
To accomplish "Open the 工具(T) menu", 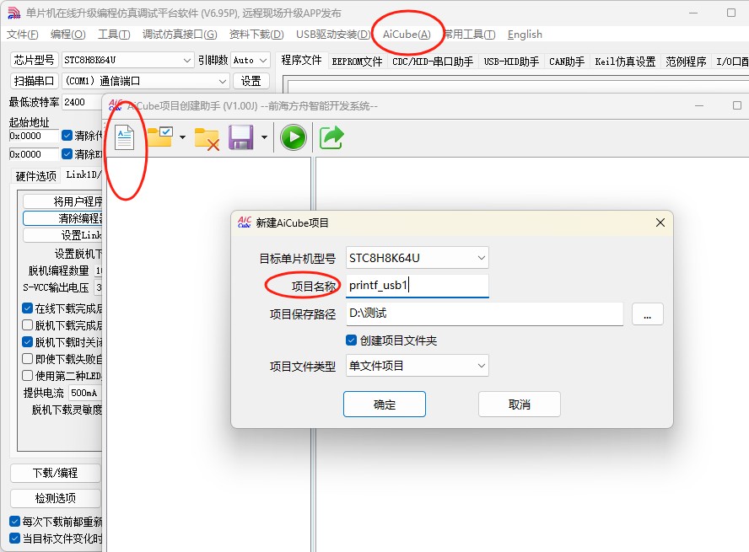I will pos(114,35).
